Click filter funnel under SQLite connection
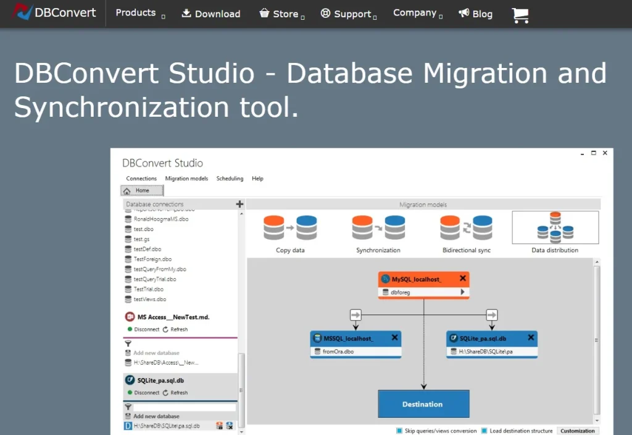Viewport: 632px width, 435px height. point(128,407)
